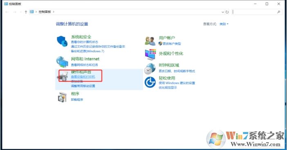The image size is (287, 150).
Task: Open the Network and Internet globe icon
Action: point(62,62)
